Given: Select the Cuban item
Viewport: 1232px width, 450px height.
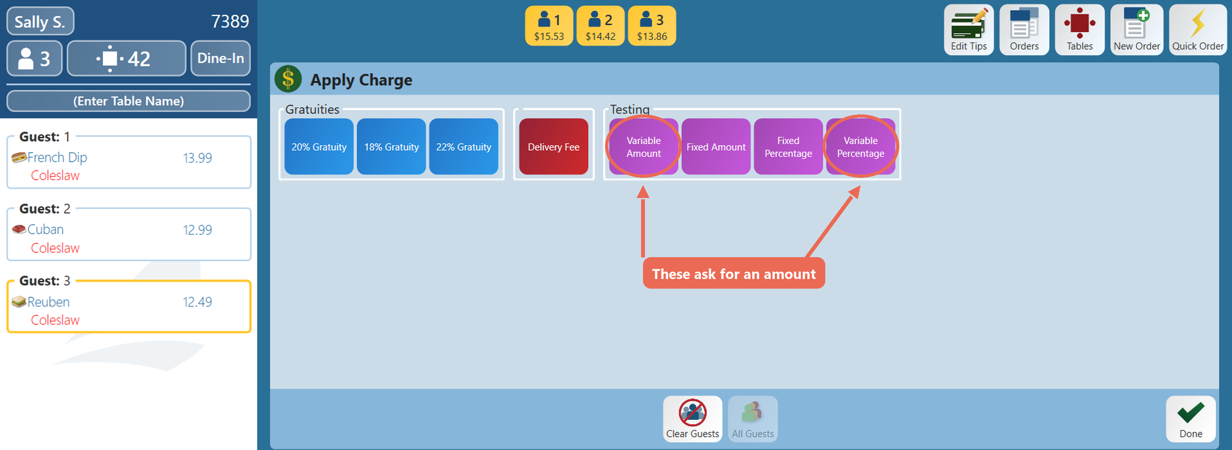Looking at the screenshot, I should click(46, 230).
